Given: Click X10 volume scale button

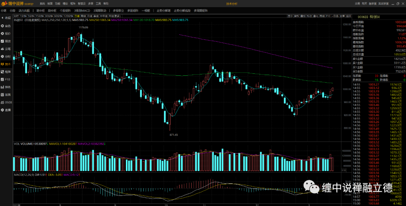Looking at the screenshot, I should (343, 170).
